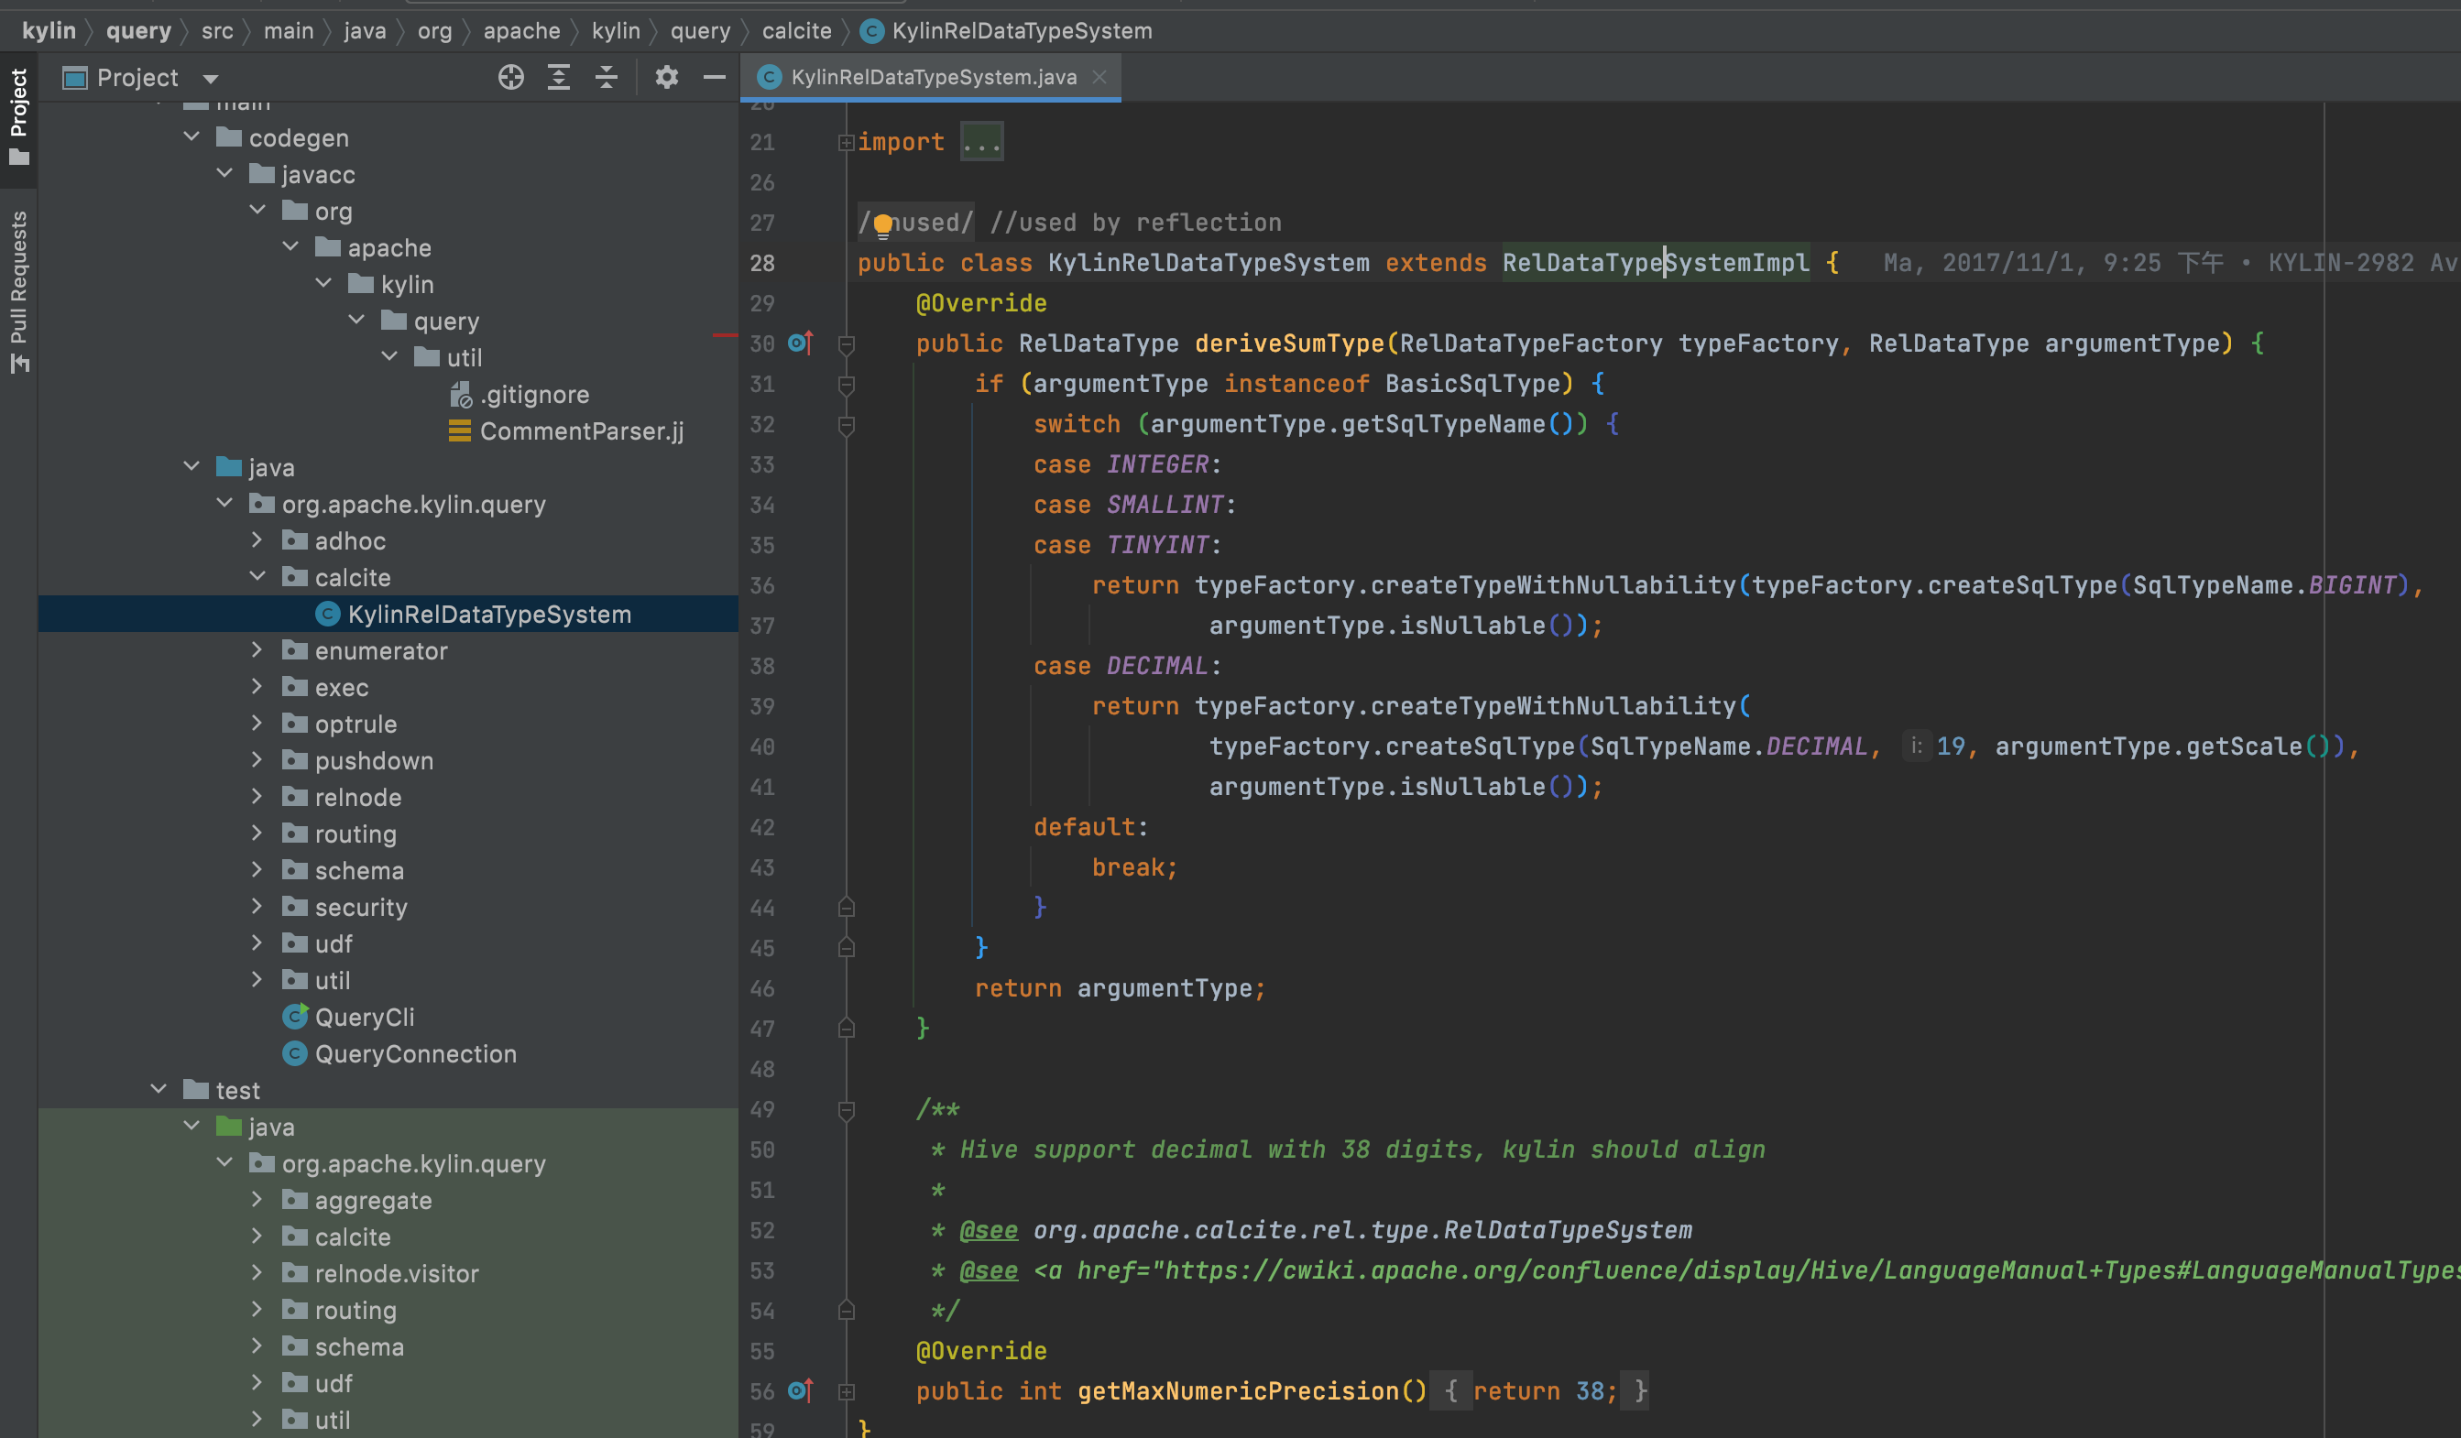This screenshot has width=2461, height=1438.
Task: Expand the security package
Action: [257, 907]
